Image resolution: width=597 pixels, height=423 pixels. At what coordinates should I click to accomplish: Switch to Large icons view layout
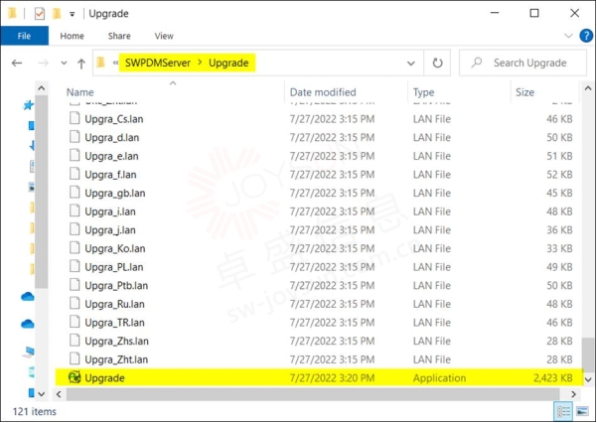[582, 411]
